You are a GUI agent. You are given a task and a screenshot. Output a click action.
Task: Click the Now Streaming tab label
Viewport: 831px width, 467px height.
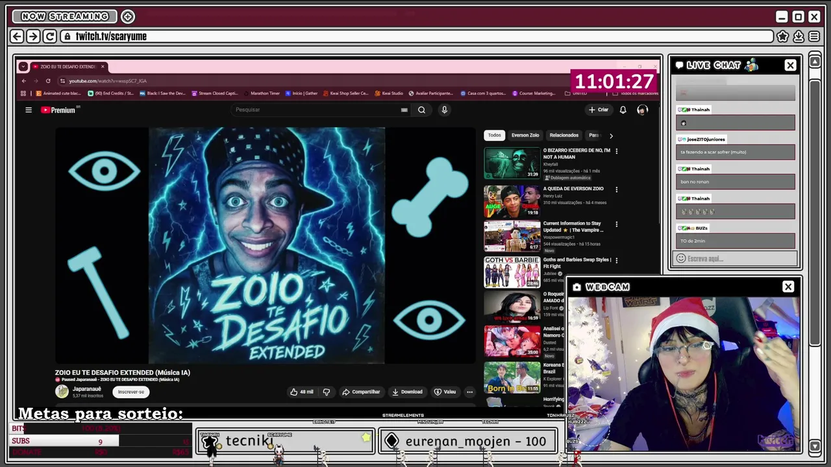pos(64,16)
